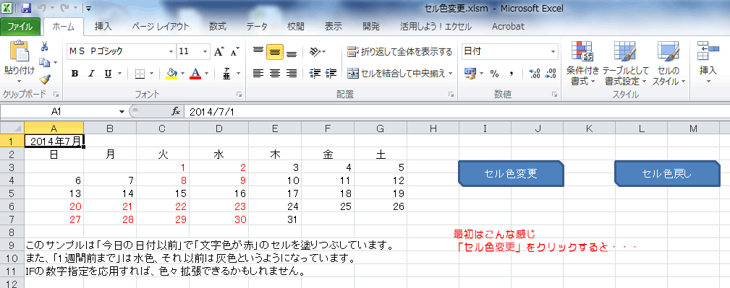This screenshot has height=288, width=730.
Task: Click the fx insert function icon
Action: point(176,112)
